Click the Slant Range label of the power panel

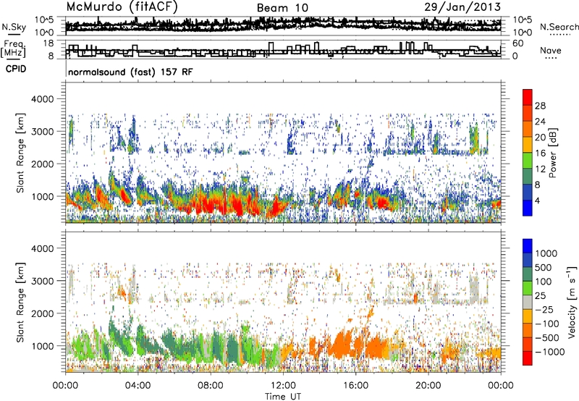click(20, 153)
